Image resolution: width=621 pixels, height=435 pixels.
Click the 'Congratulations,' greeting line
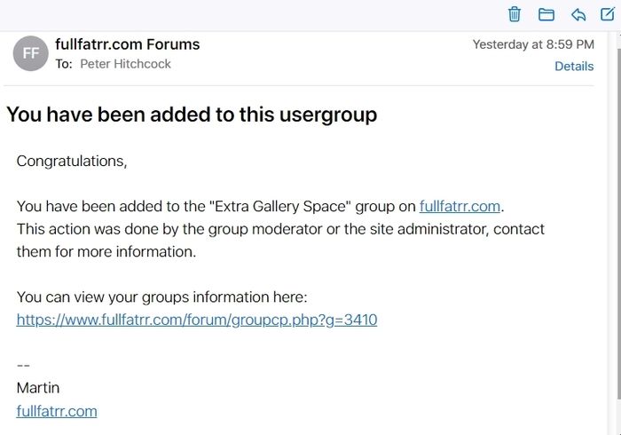[72, 162]
